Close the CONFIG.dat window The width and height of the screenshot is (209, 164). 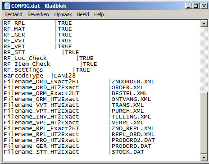point(204,6)
